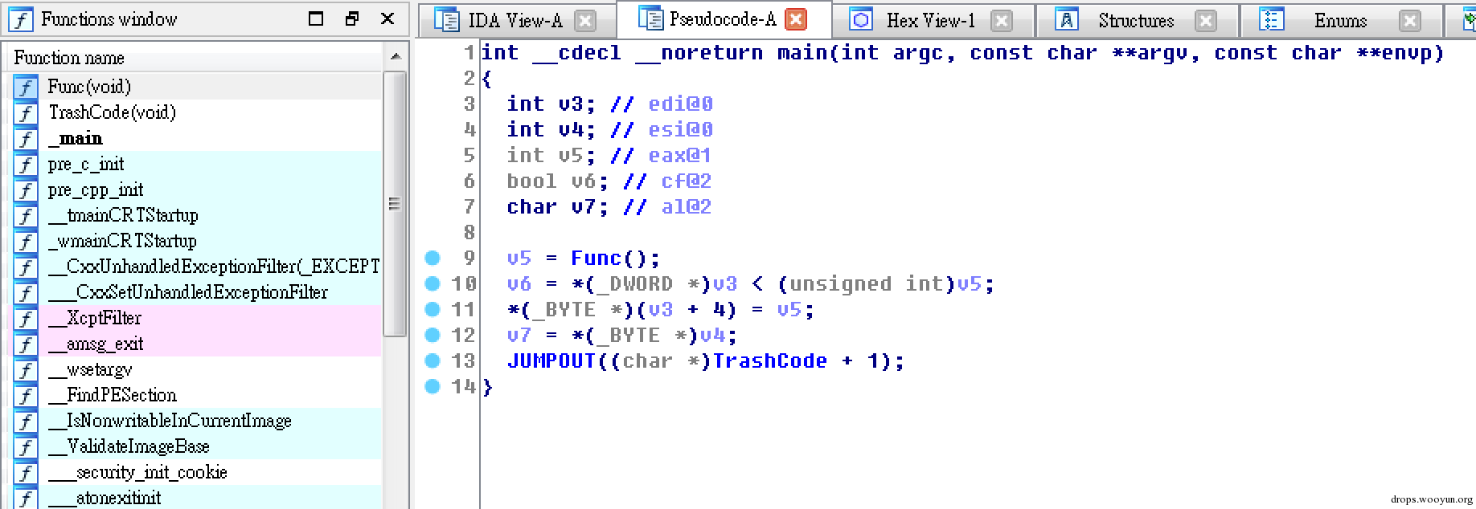Click the Enums tab icon
The width and height of the screenshot is (1476, 509).
click(x=1271, y=19)
